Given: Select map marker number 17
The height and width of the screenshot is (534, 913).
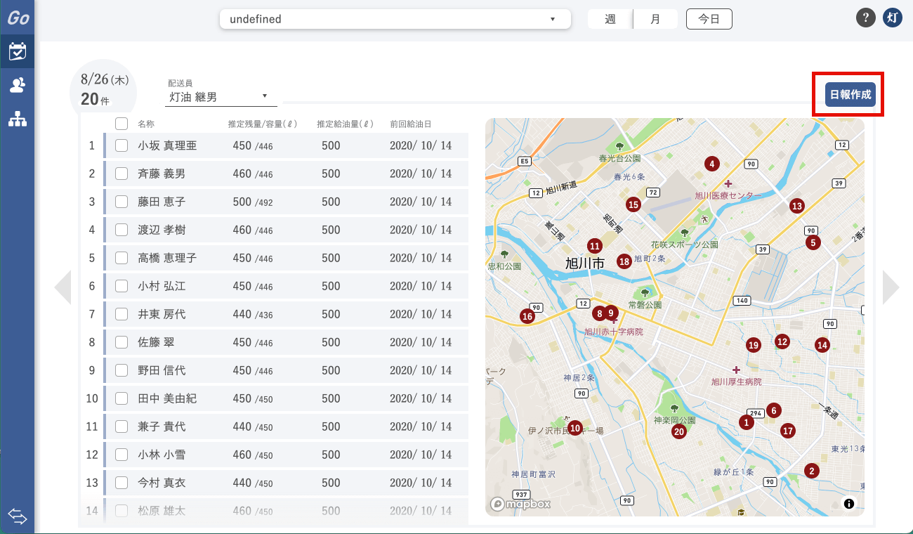Looking at the screenshot, I should point(788,431).
